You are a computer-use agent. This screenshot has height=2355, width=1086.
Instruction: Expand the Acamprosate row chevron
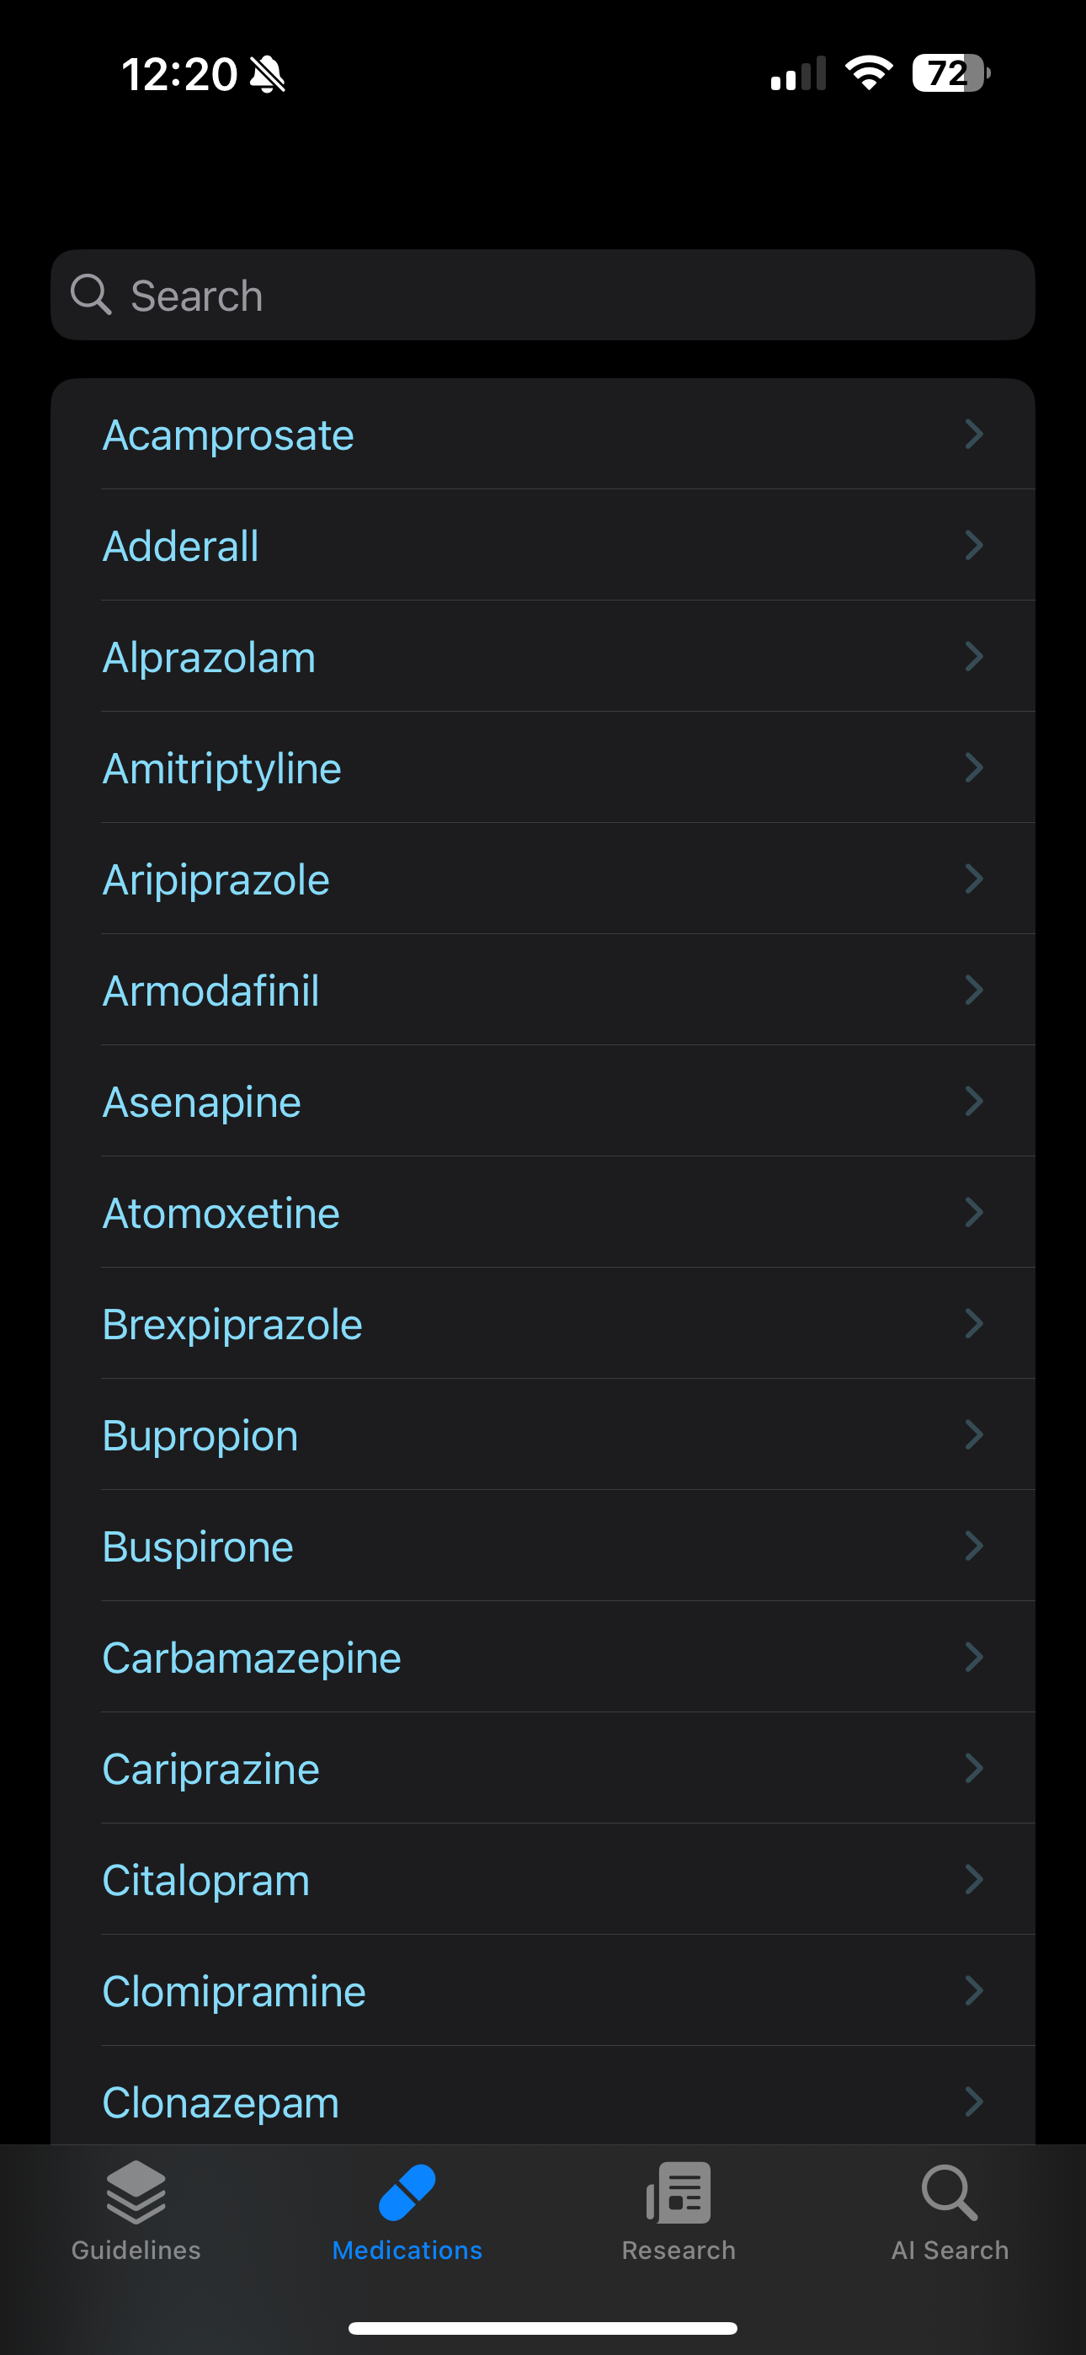[x=975, y=433]
